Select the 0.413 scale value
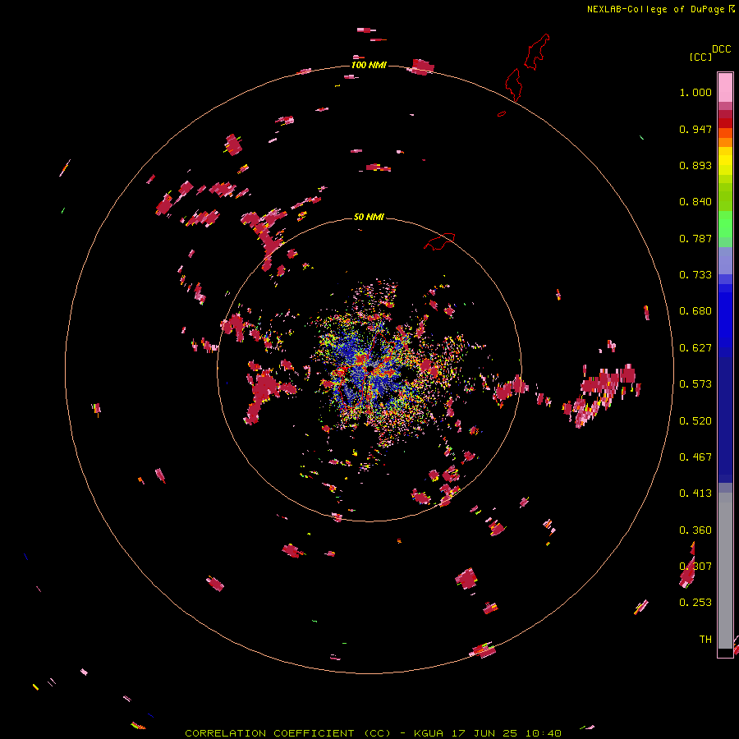The image size is (739, 739). tap(695, 493)
